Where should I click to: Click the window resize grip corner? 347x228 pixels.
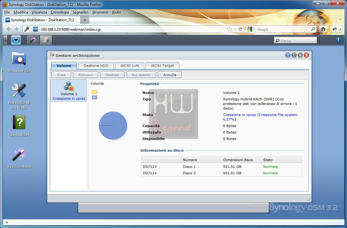click(x=309, y=200)
